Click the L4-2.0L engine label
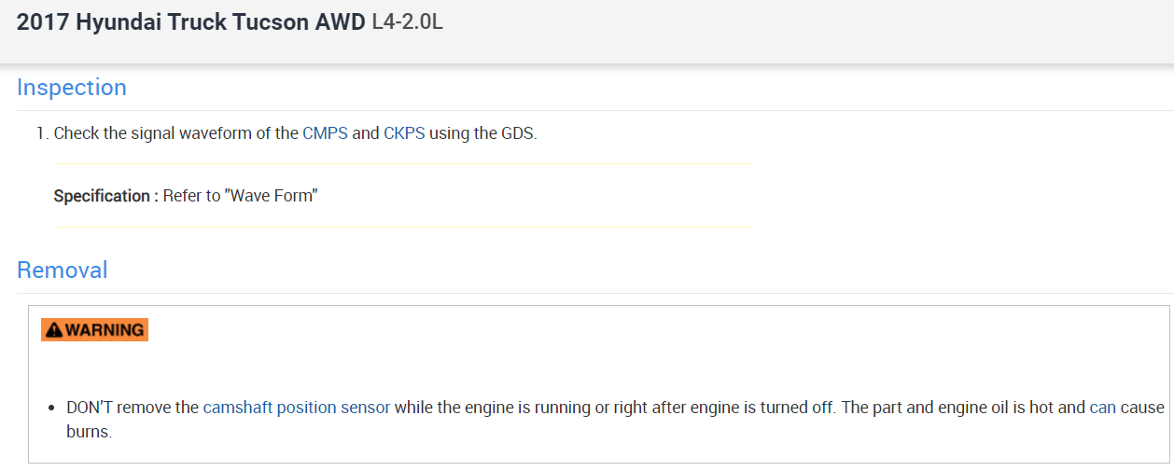The image size is (1174, 471). point(407,23)
